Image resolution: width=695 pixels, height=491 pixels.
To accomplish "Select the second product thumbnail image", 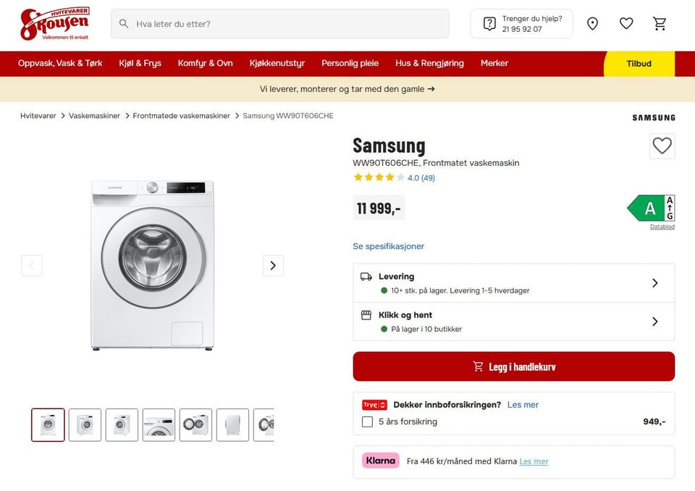I will click(x=85, y=424).
